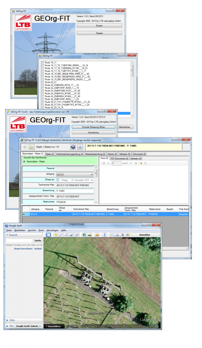This screenshot has width=202, height=348.
Task: Click the Fotos record position field
Action: click(x=116, y=163)
